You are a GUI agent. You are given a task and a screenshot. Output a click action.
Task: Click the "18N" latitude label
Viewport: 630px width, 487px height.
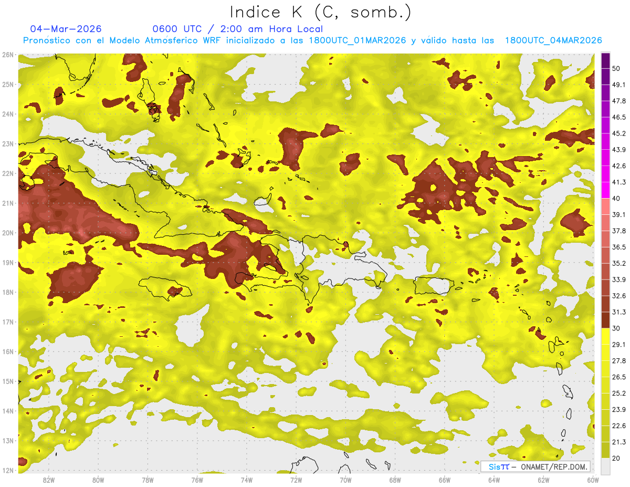point(8,292)
